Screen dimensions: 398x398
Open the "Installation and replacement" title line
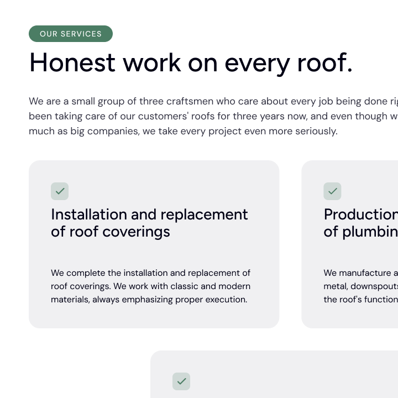tap(149, 214)
